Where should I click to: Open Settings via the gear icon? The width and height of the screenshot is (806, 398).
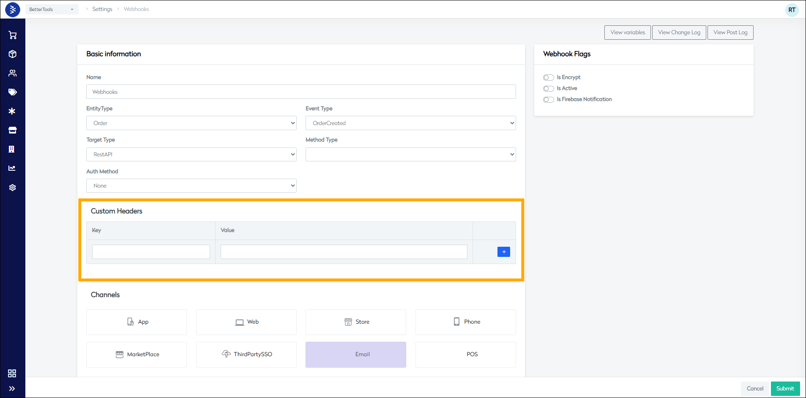[12, 187]
